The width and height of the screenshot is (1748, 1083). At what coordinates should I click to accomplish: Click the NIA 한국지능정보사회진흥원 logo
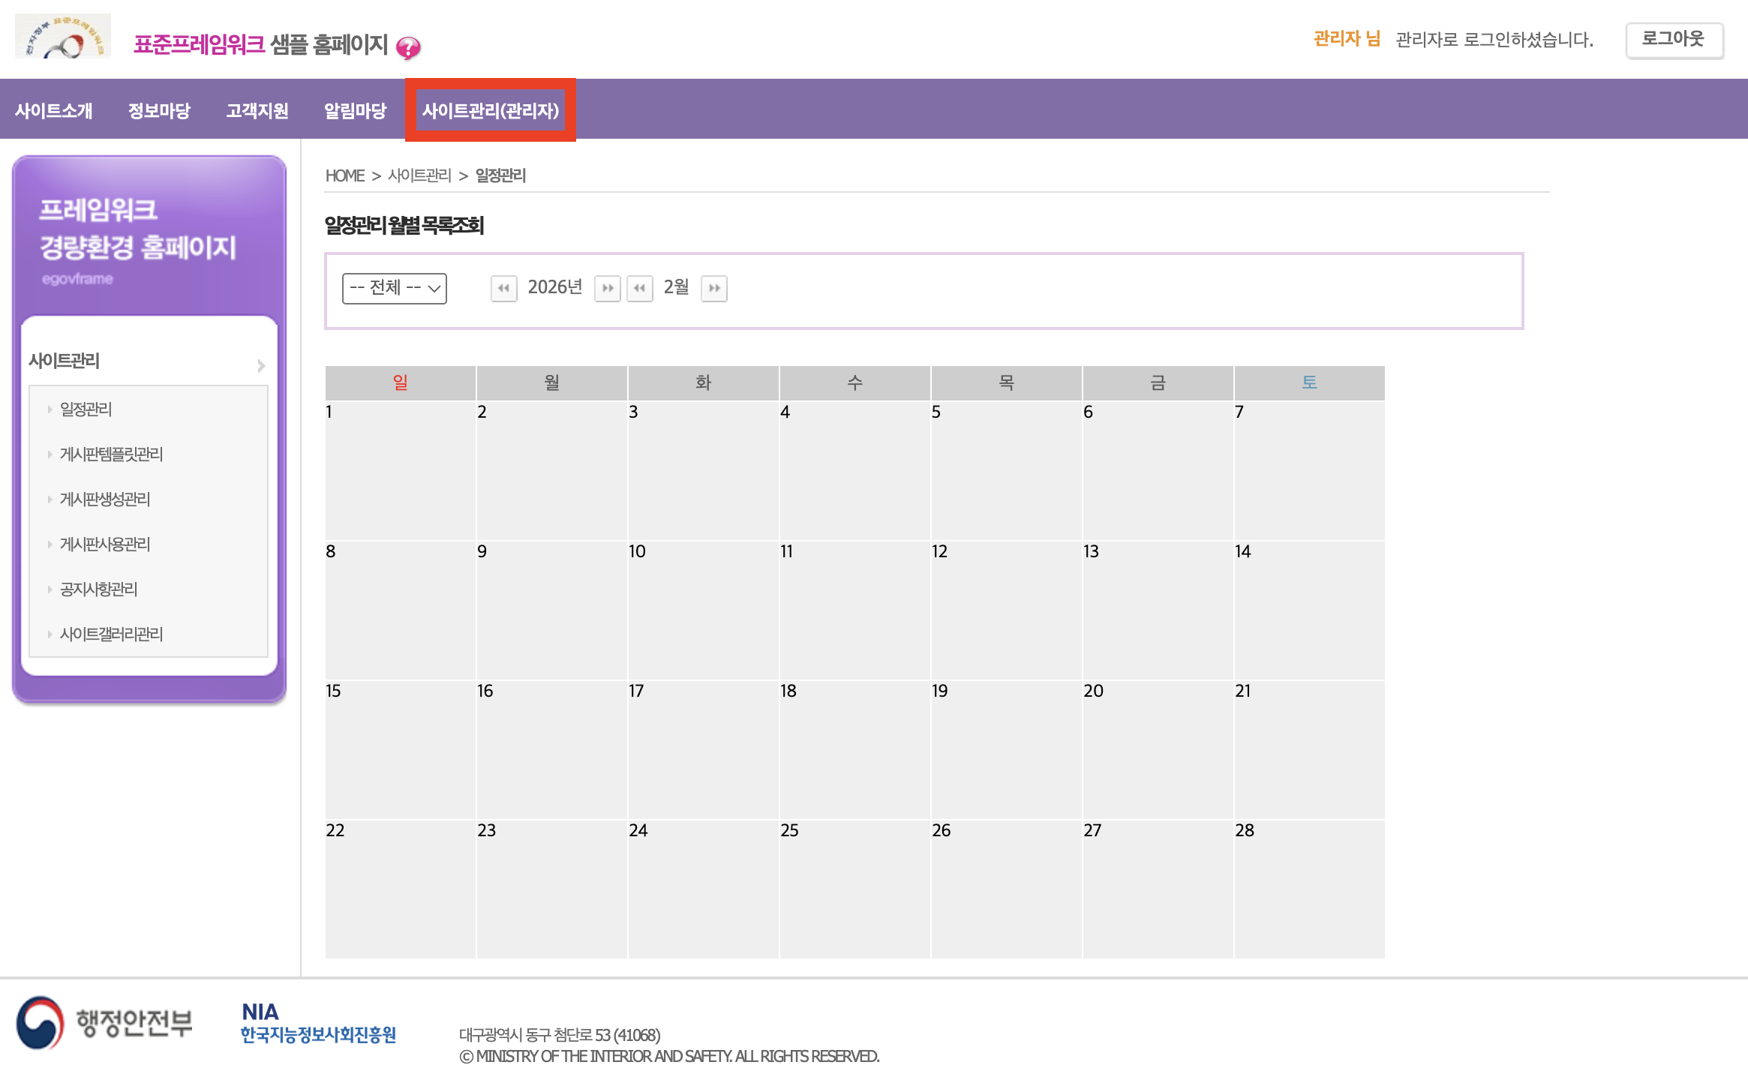(318, 1023)
